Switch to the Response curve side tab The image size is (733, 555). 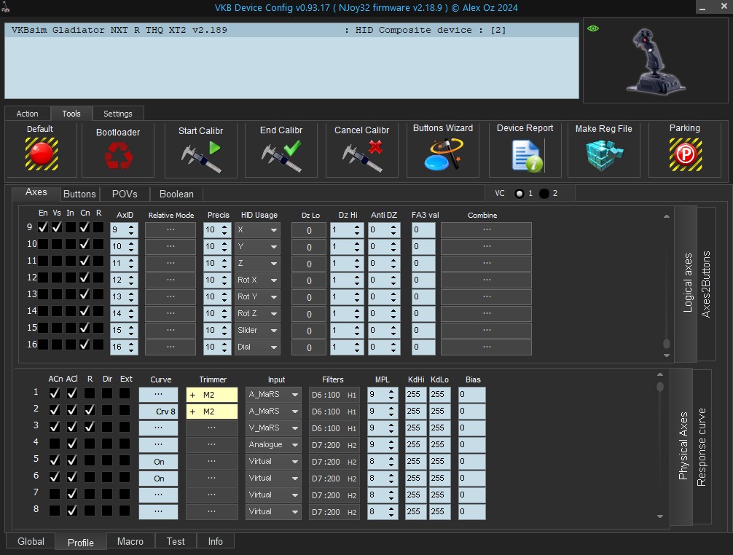pos(702,447)
